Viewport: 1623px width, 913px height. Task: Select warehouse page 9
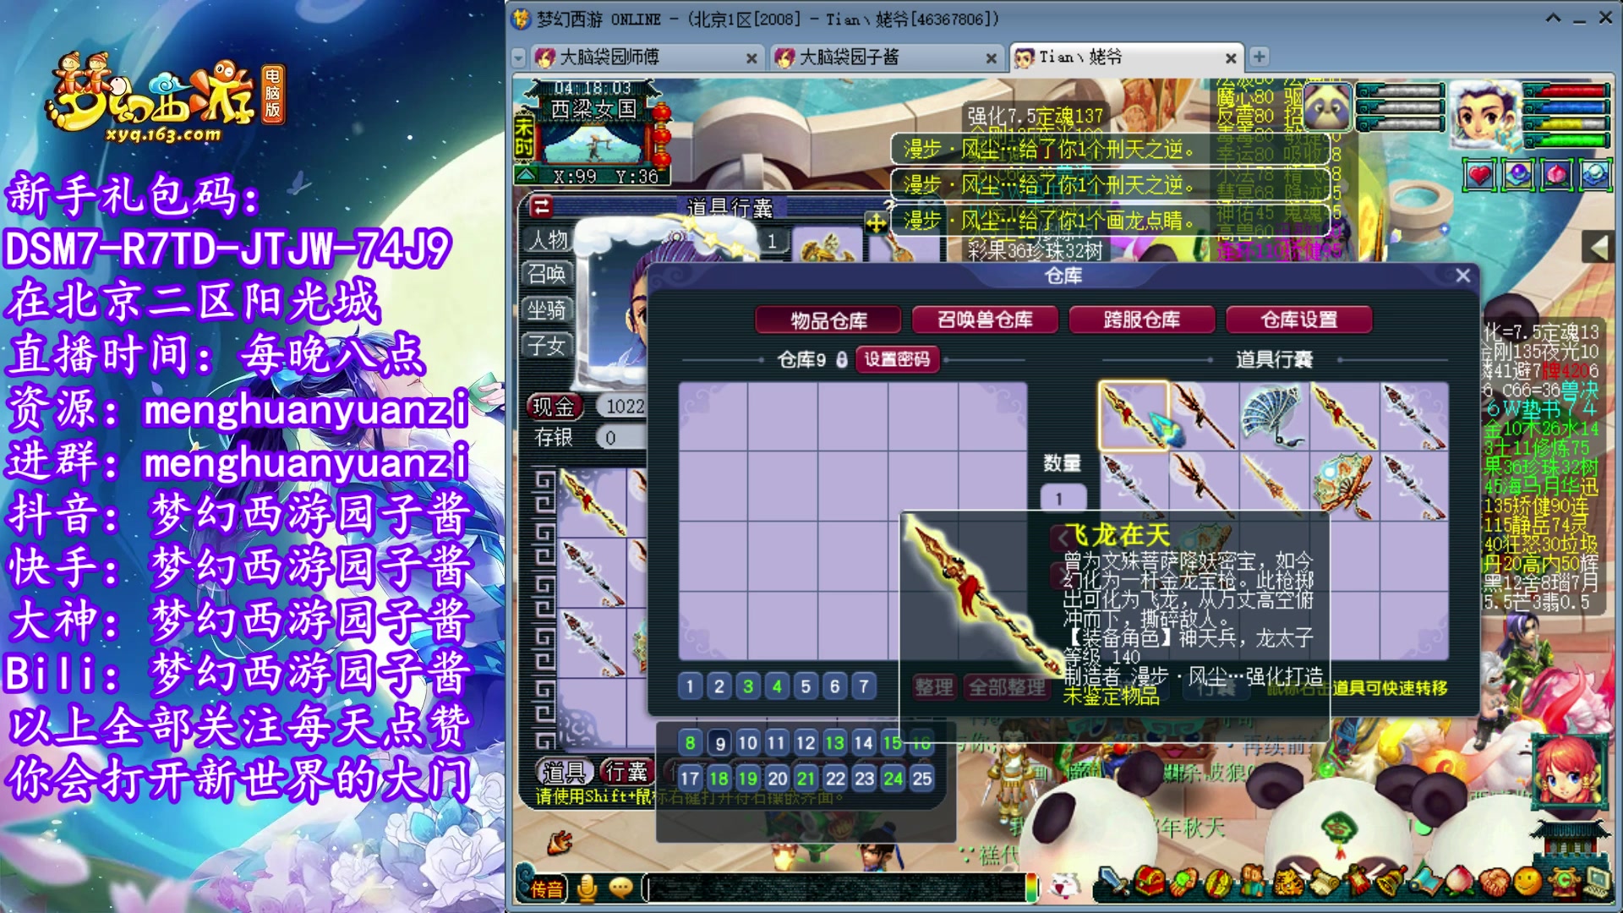[720, 743]
